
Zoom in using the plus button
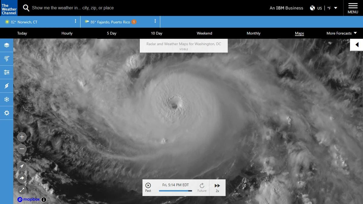click(x=22, y=137)
